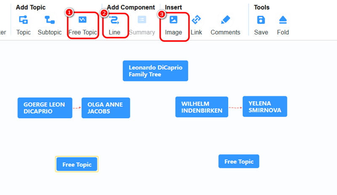Viewport: 337px width, 195px height.
Task: Select the GOERGE LEON DICAPRIO node
Action: (45, 108)
